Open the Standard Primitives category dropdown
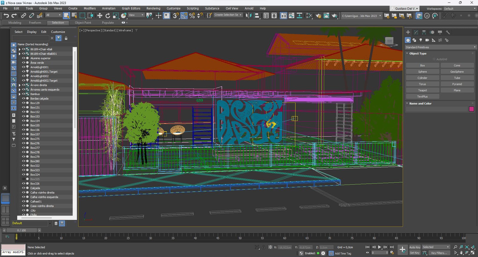Viewport: 478px width, 257px height. 441,47
